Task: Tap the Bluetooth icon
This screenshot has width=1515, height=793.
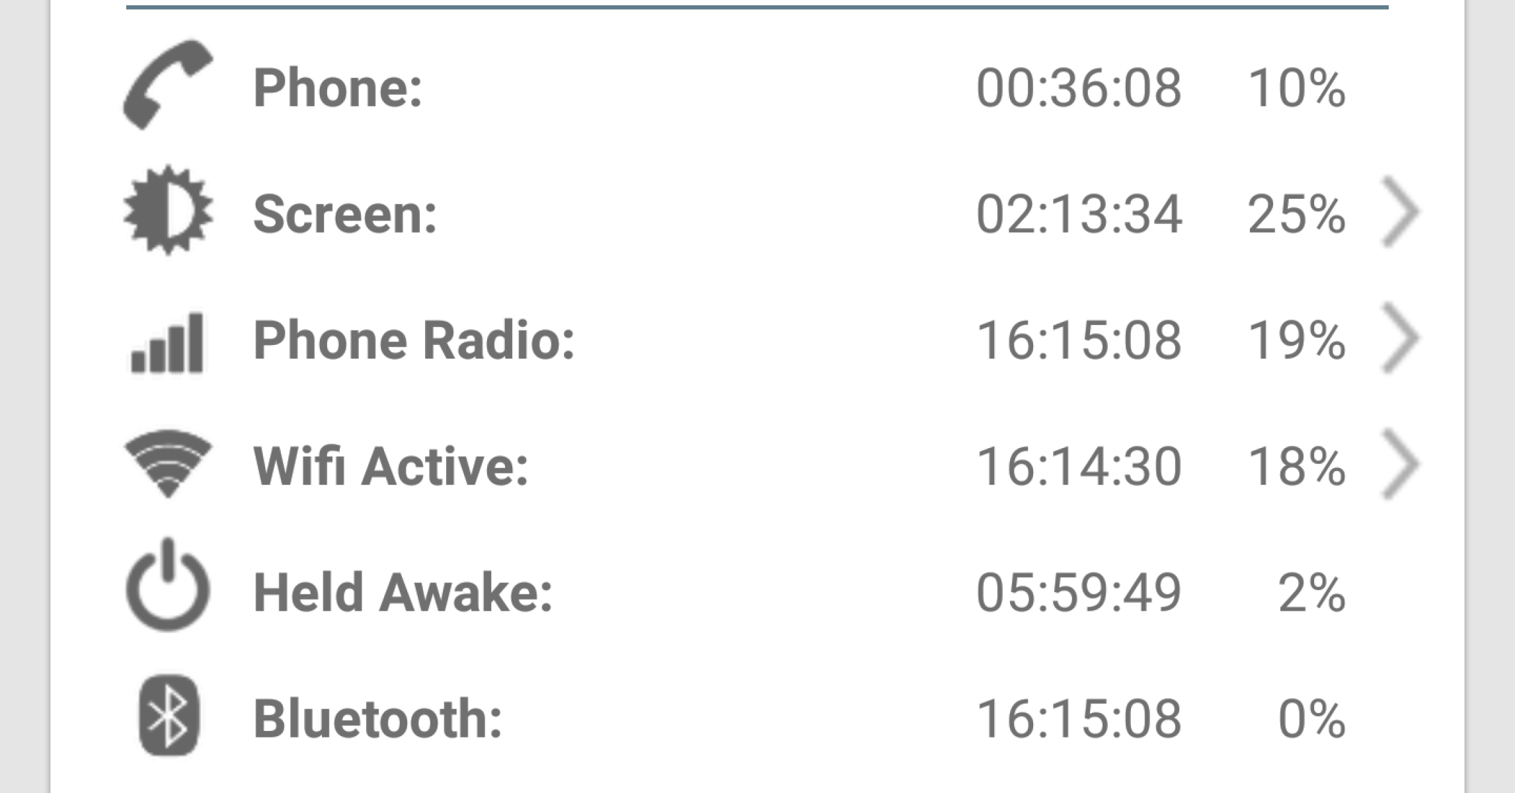Action: point(168,715)
